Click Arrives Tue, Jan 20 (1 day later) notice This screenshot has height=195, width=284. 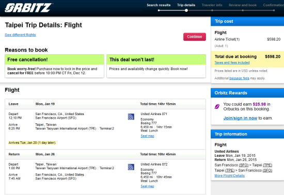pyautogui.click(x=32, y=143)
